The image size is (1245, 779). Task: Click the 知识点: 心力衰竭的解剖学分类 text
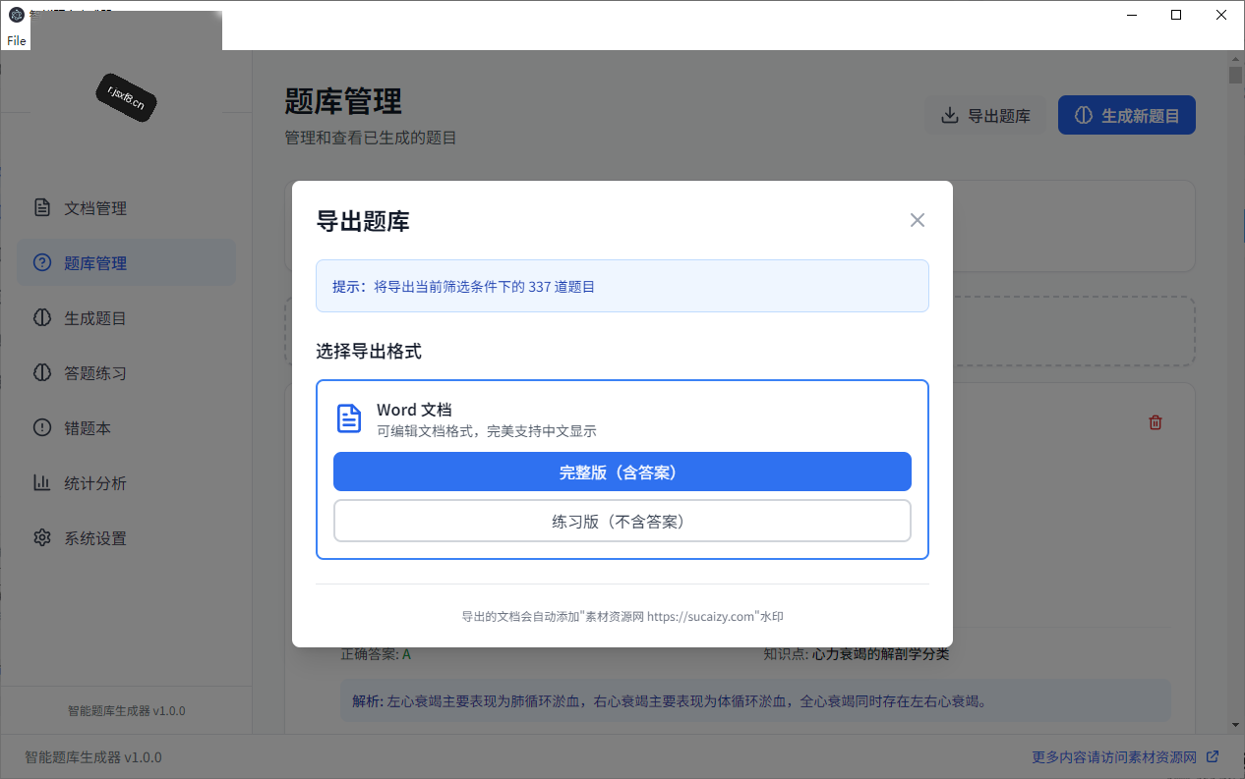[x=857, y=654]
